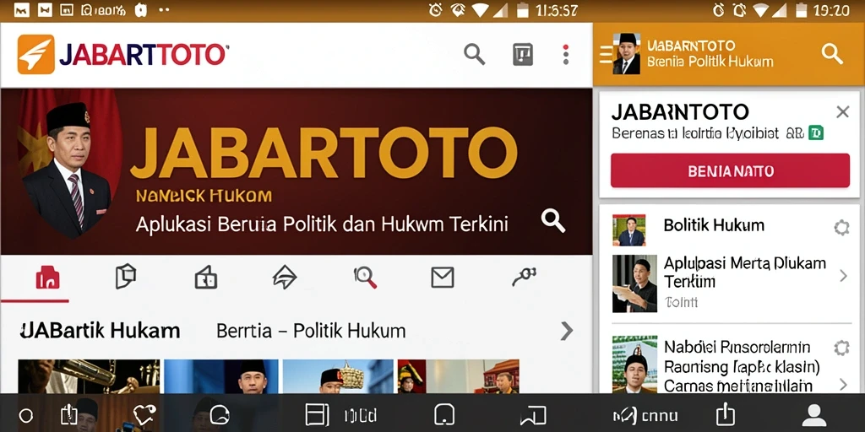Click the Aplukasi Beruia Politik banner tagline
Viewport: 865px width, 432px height.
pyautogui.click(x=322, y=224)
